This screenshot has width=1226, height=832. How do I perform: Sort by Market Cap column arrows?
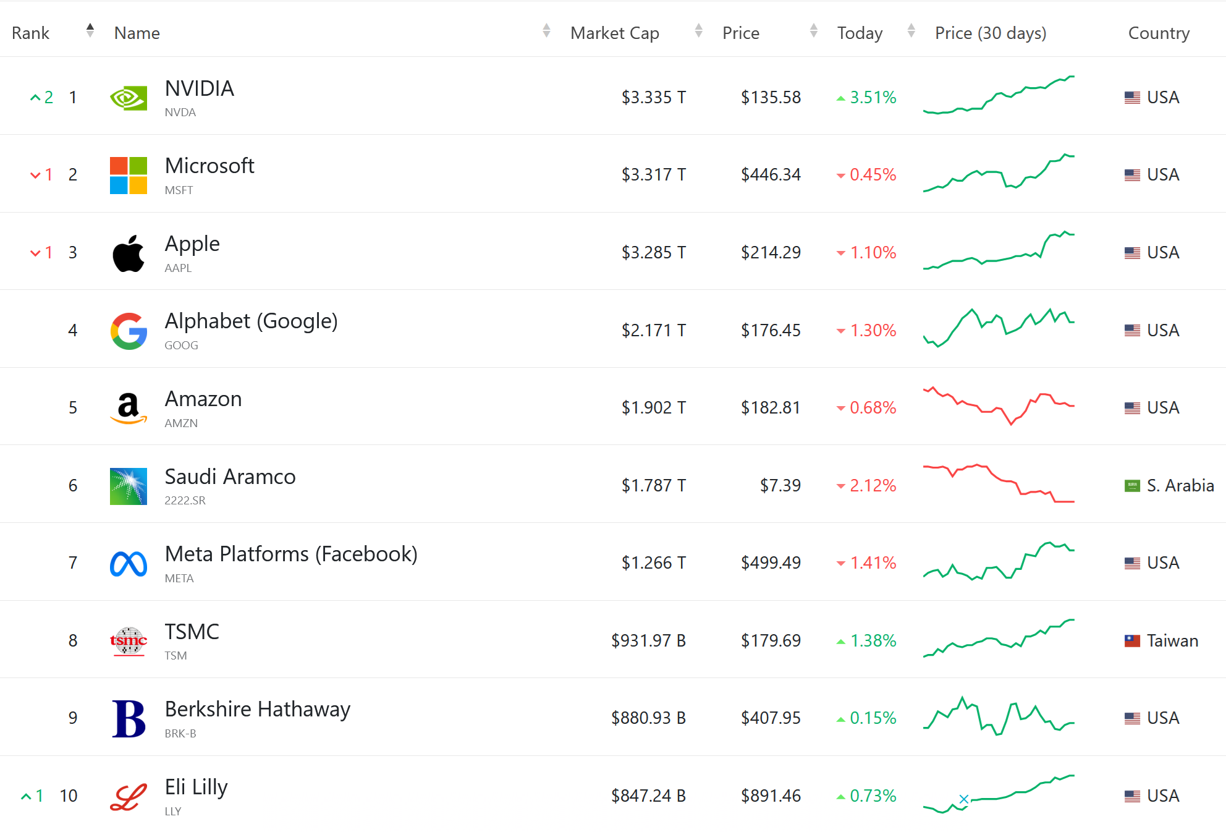698,30
